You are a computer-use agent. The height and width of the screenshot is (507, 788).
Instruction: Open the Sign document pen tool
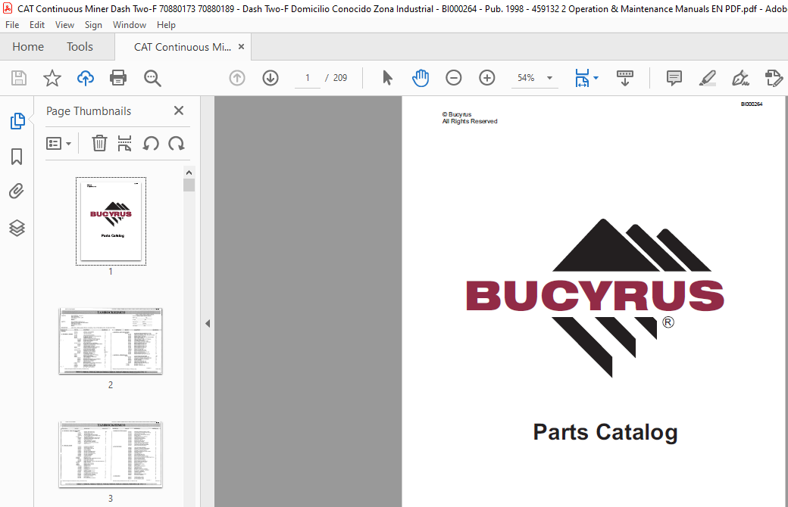click(x=741, y=78)
